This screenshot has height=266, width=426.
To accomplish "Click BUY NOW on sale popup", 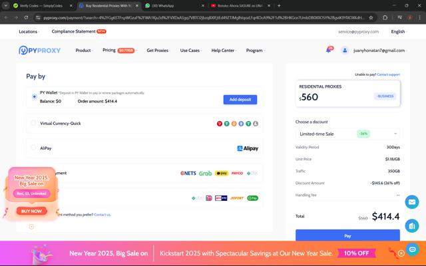I will pos(31,211).
